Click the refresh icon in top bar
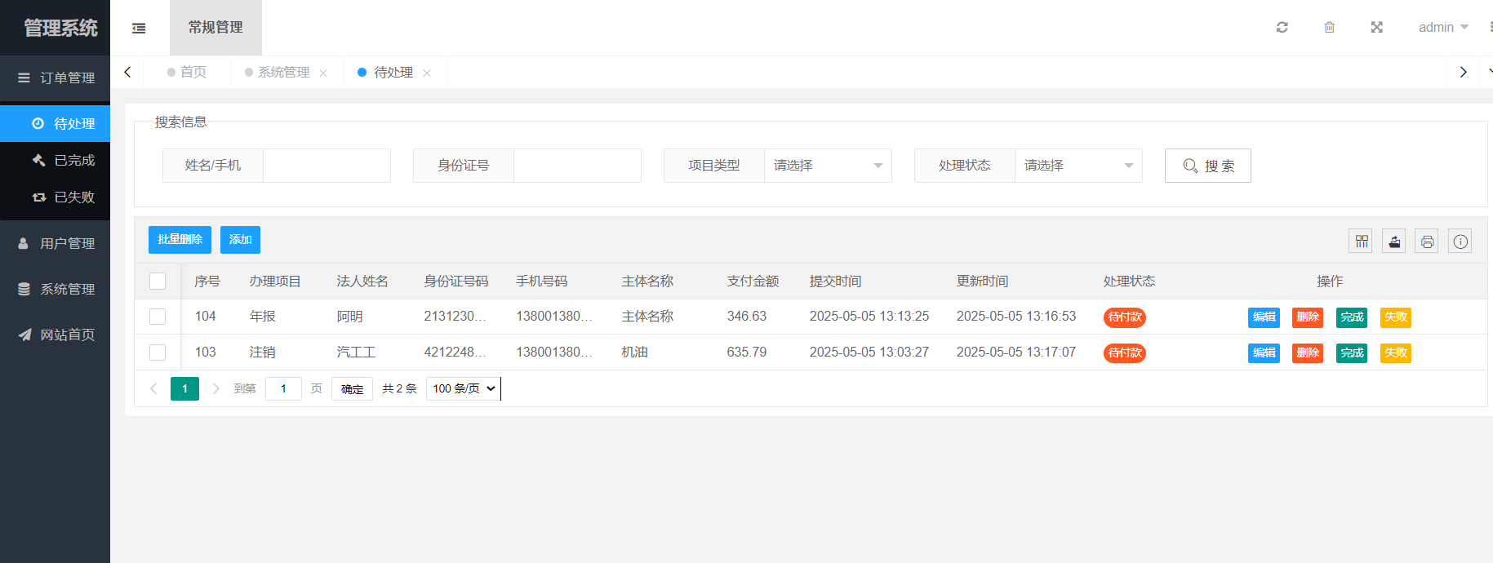 coord(1282,28)
